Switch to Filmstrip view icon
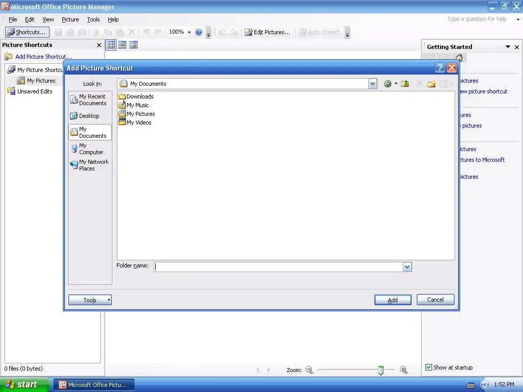The image size is (523, 392). pyautogui.click(x=122, y=45)
